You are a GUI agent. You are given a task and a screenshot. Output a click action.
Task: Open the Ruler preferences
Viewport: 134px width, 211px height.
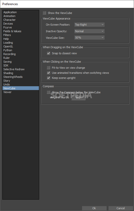coord(21,58)
